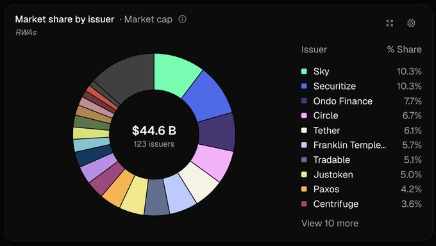This screenshot has height=246, width=436.
Task: Click the 5.7% share value
Action: 412,145
